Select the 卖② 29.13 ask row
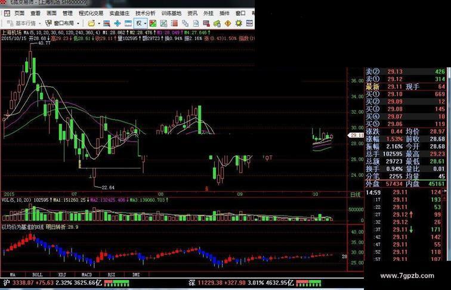 coord(405,71)
